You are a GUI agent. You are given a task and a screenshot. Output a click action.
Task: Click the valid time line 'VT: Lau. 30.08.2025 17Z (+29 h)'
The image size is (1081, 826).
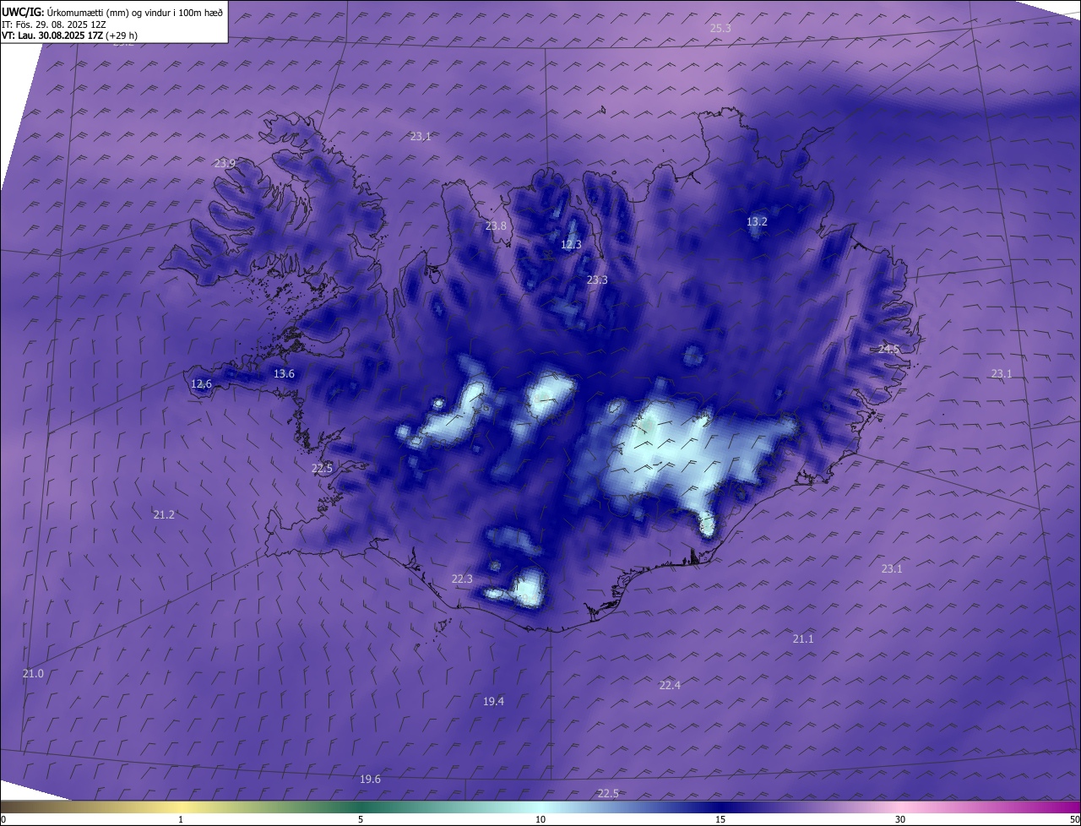tap(69, 35)
